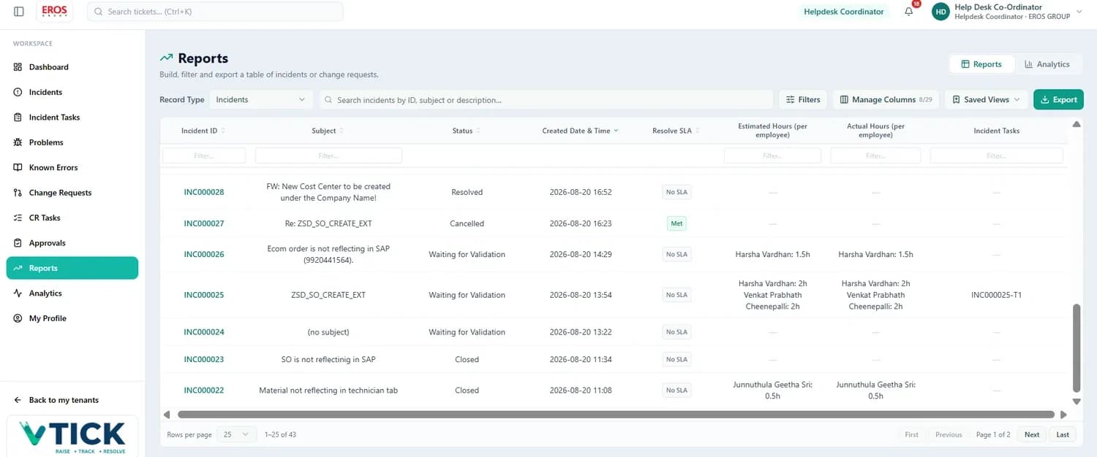1097x457 pixels.
Task: Sort by Incident ID column arrow
Action: click(x=223, y=131)
